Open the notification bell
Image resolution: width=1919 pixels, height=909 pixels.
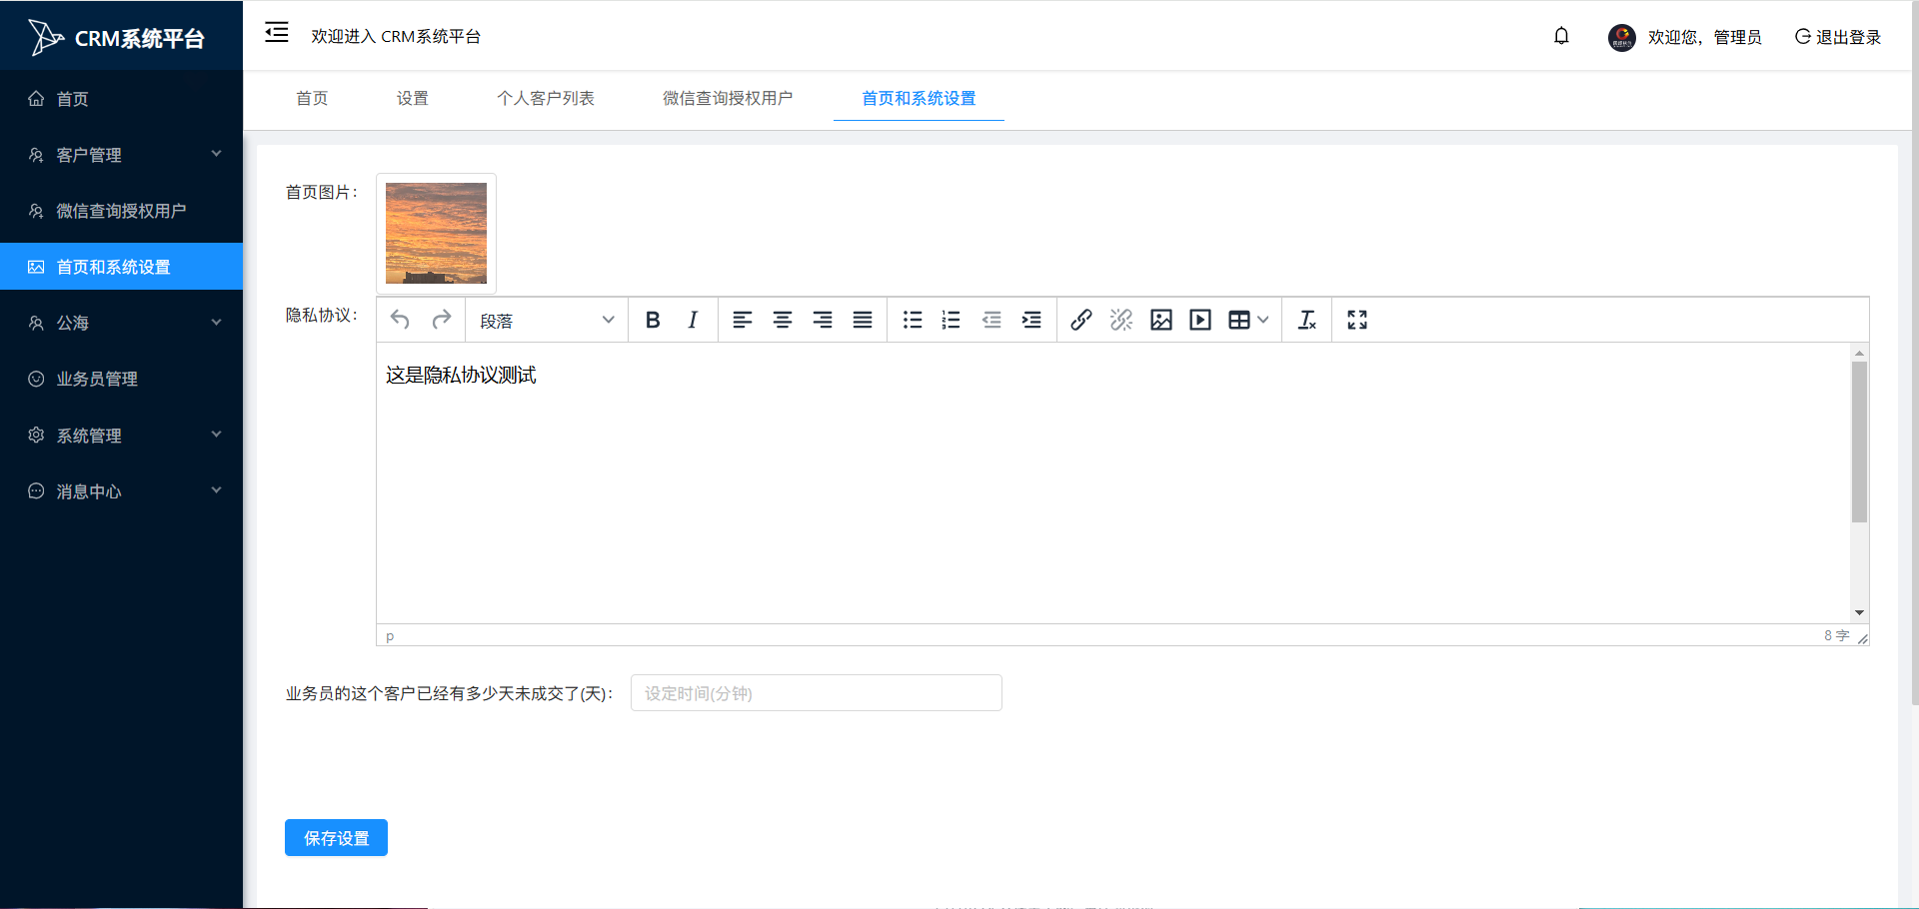(x=1561, y=35)
